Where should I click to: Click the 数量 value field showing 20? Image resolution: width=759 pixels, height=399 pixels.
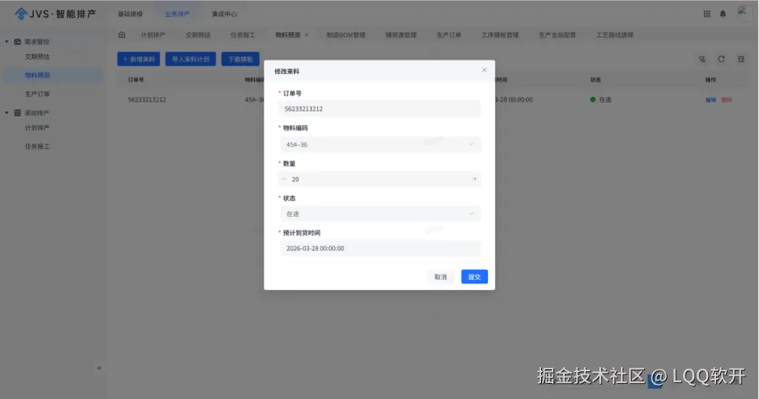point(380,179)
